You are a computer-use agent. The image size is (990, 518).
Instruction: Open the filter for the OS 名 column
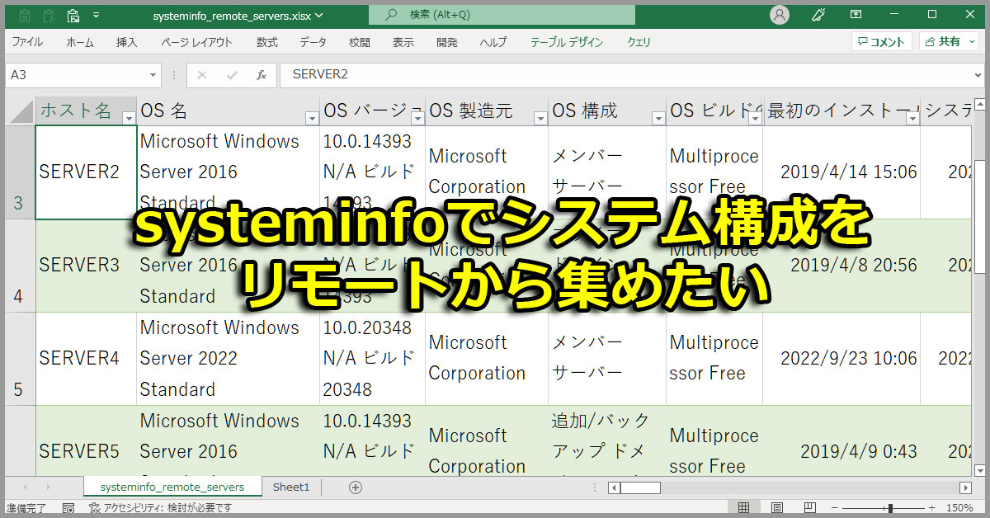click(x=312, y=119)
